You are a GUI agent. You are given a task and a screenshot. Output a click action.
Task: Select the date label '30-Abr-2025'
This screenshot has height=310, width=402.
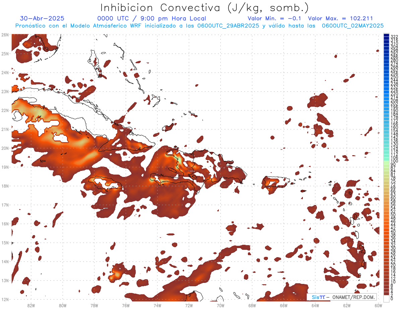42,18
